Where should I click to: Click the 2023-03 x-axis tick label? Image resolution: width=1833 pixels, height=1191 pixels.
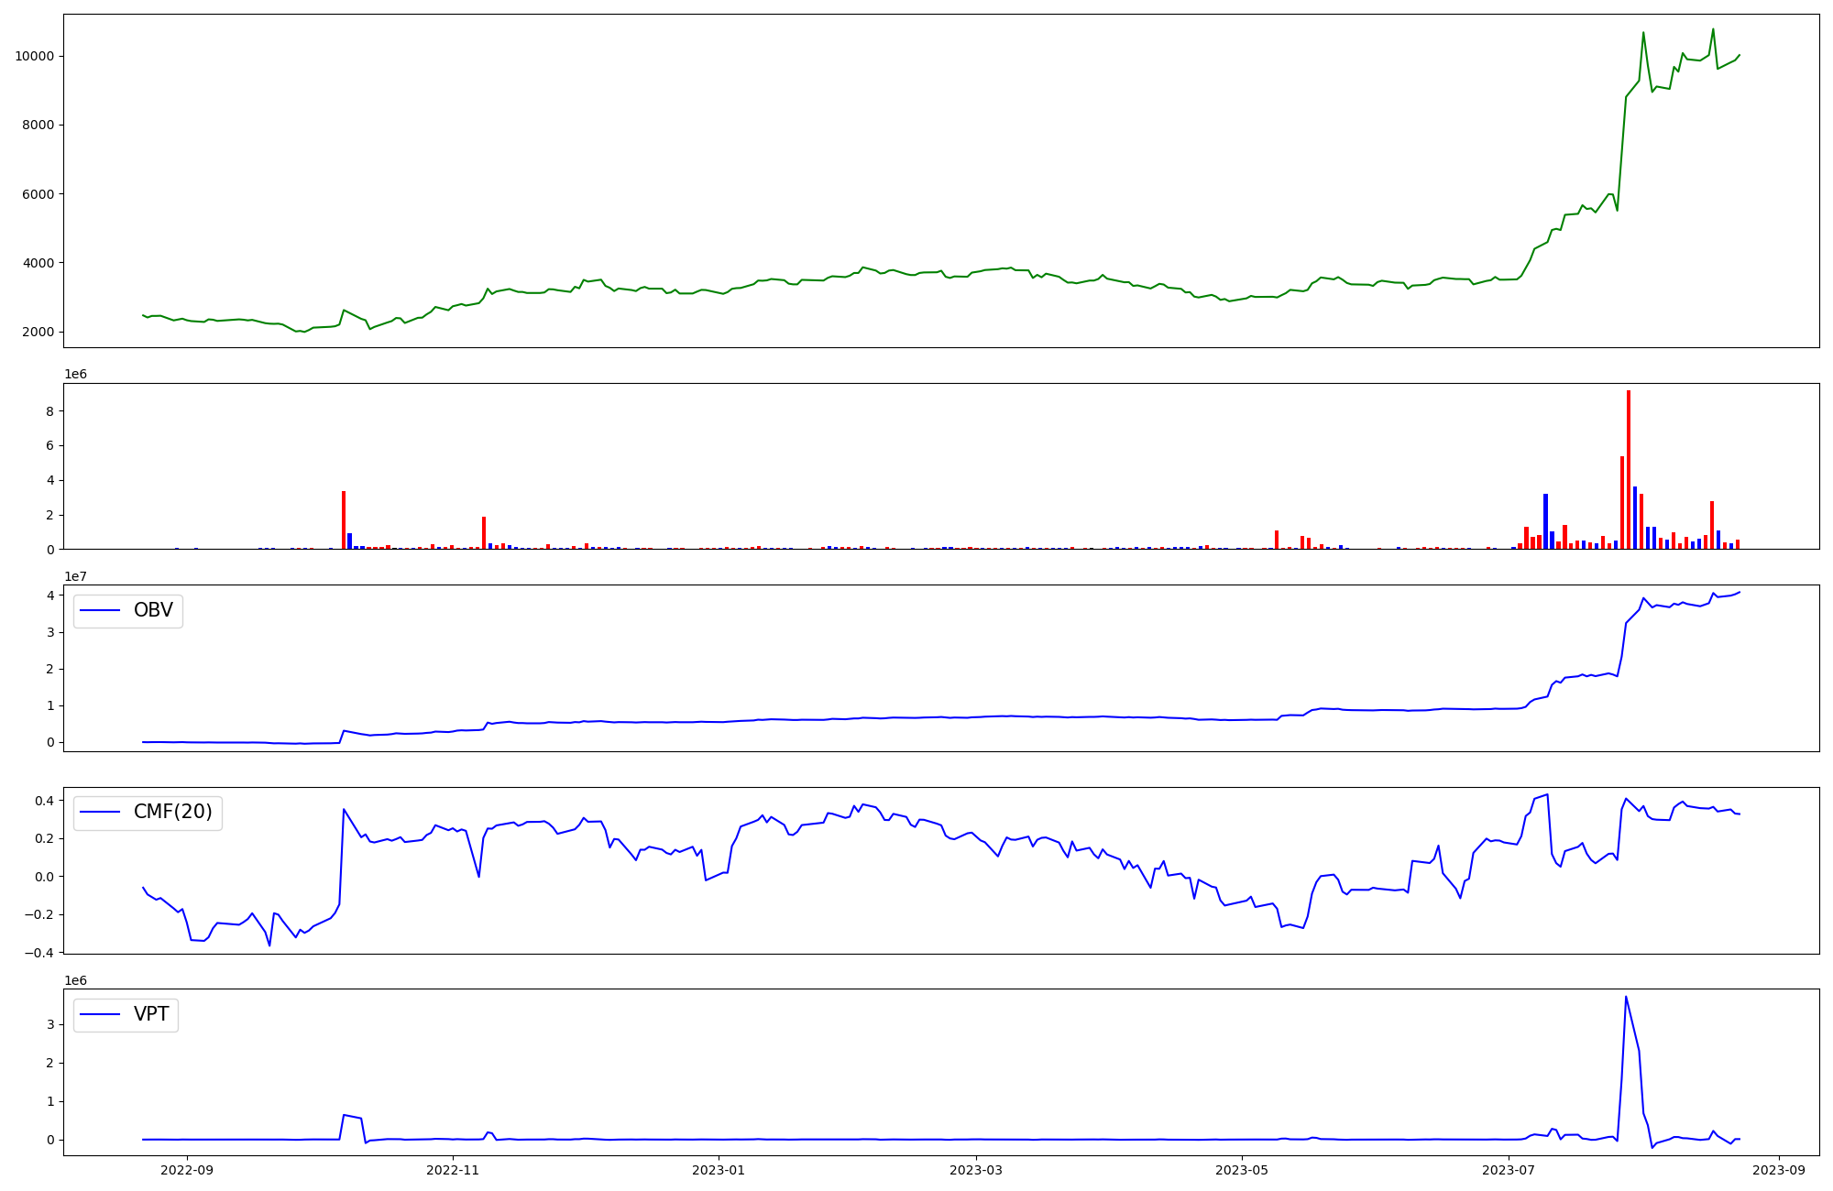976,1170
